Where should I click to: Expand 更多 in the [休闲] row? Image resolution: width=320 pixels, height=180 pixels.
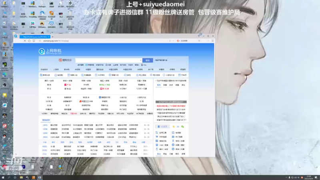pos(146,150)
